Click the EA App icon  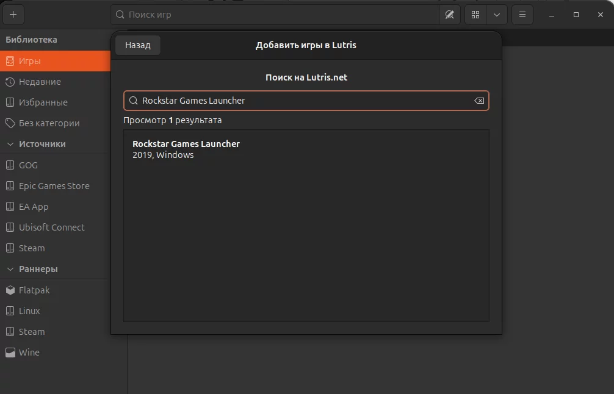[10, 207]
